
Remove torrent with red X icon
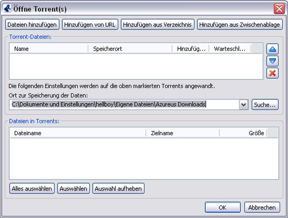pos(272,73)
